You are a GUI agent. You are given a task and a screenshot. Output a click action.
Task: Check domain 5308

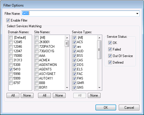pyautogui.click(x=11, y=65)
